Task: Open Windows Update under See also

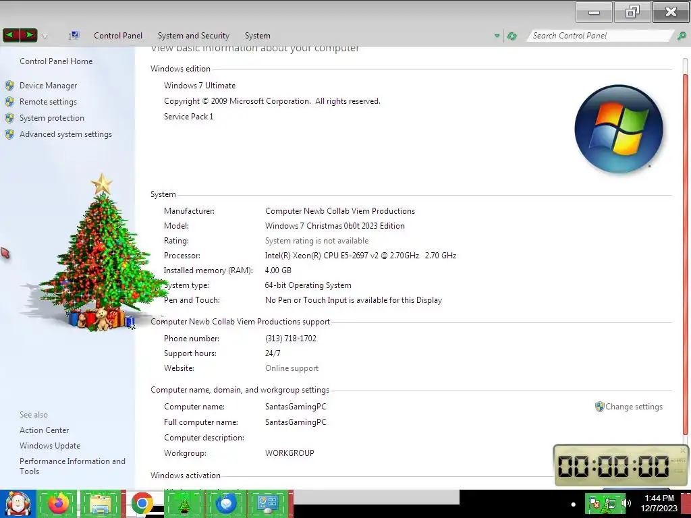Action: point(50,446)
